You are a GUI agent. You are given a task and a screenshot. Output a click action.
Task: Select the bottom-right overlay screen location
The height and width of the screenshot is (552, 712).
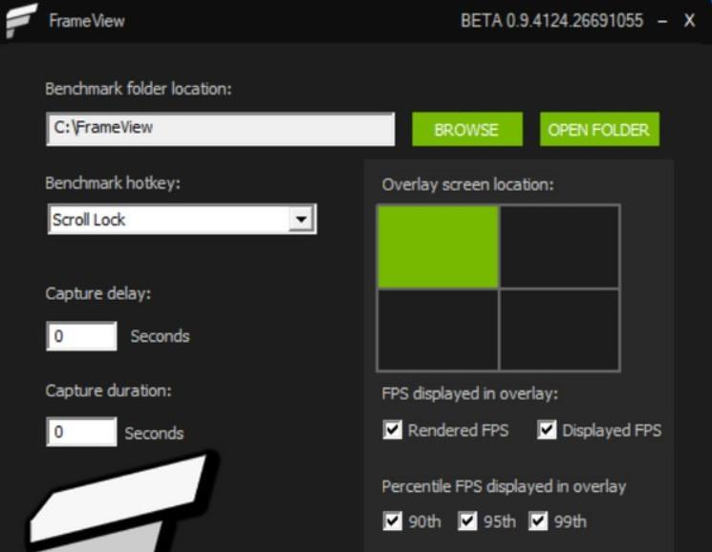point(559,329)
